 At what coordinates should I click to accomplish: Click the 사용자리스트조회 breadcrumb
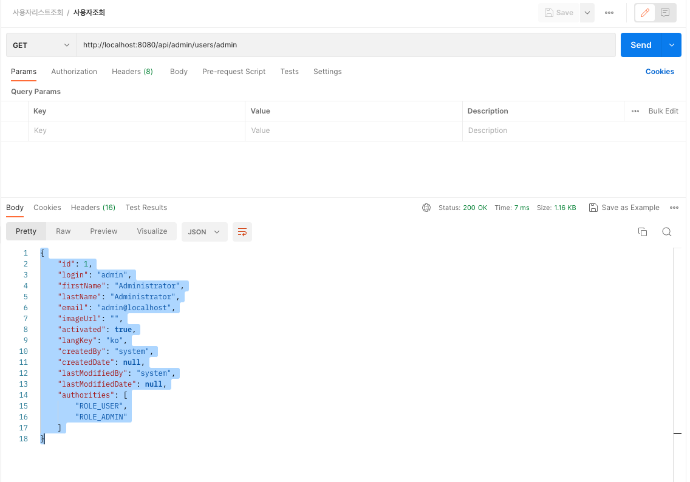(x=38, y=12)
